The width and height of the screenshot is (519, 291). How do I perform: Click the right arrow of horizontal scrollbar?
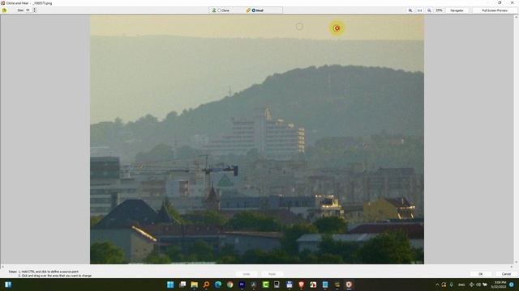pos(512,266)
